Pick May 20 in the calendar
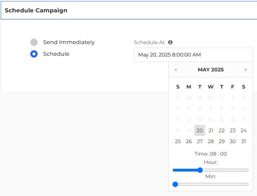Image resolution: width=257 pixels, height=196 pixels. [x=200, y=130]
